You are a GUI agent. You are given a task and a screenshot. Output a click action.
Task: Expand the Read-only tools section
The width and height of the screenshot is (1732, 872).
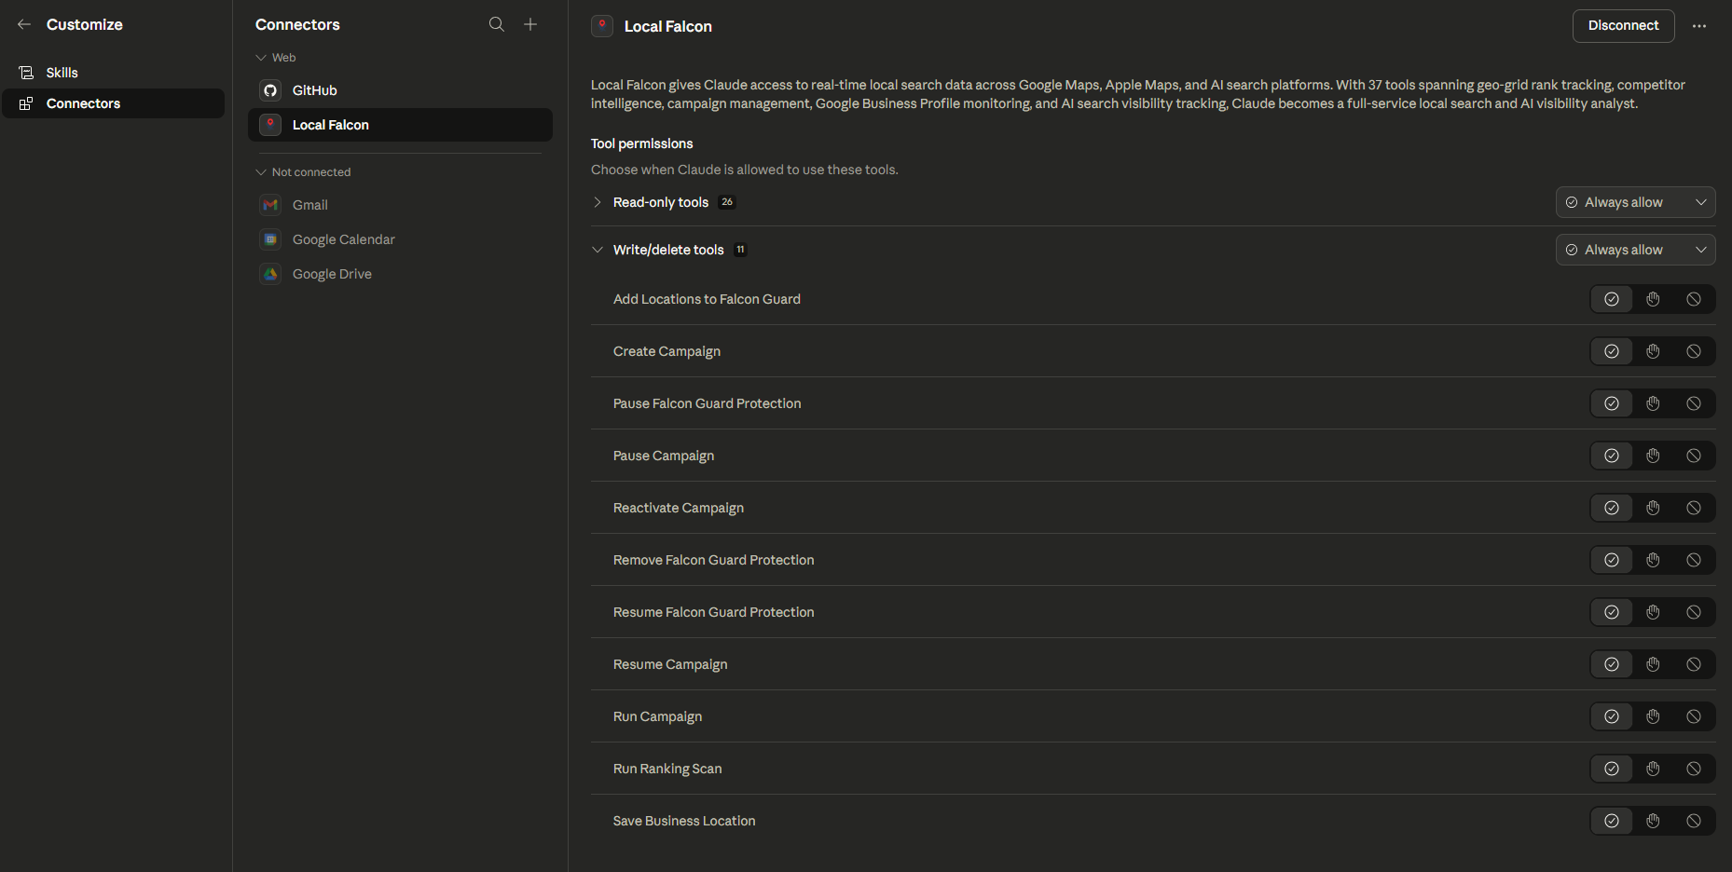(x=598, y=202)
